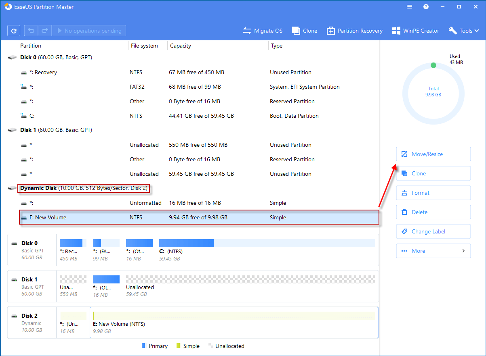Click the 16 MB block in Disk 2 map

tap(73, 323)
